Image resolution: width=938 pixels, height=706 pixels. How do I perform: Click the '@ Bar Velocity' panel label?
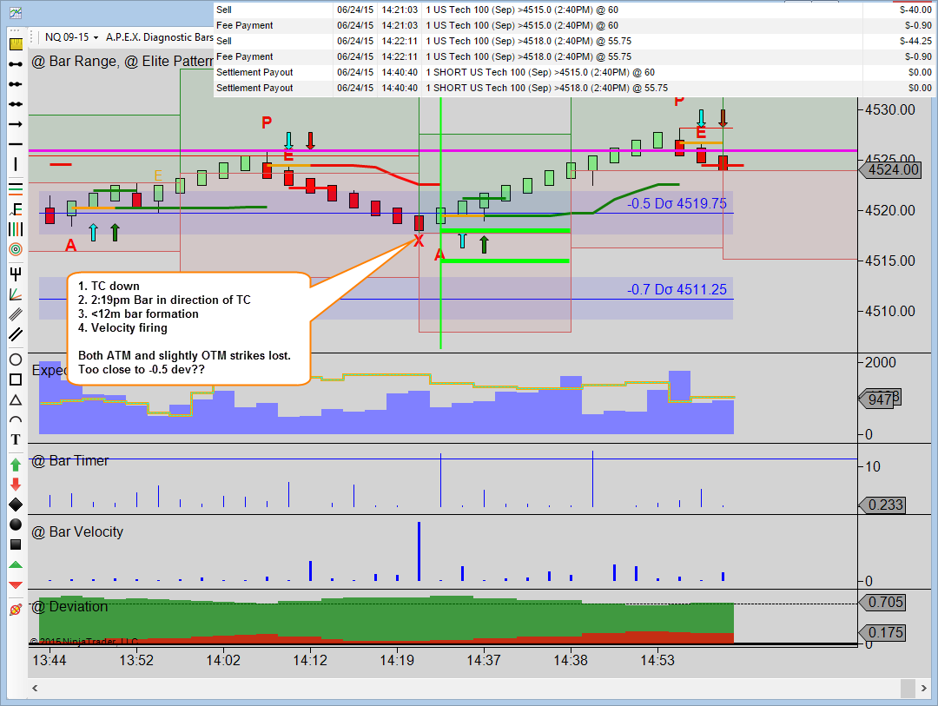point(77,532)
